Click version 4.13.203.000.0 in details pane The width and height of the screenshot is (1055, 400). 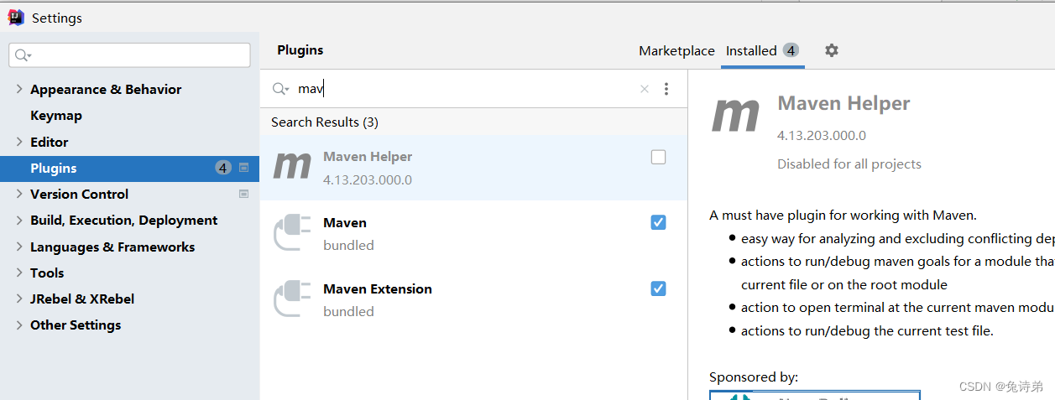click(x=822, y=135)
